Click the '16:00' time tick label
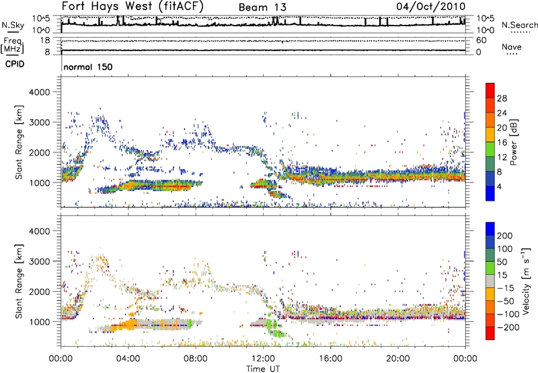 click(x=330, y=359)
